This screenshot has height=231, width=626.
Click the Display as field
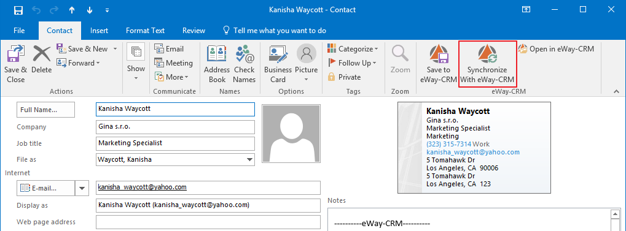coord(208,205)
